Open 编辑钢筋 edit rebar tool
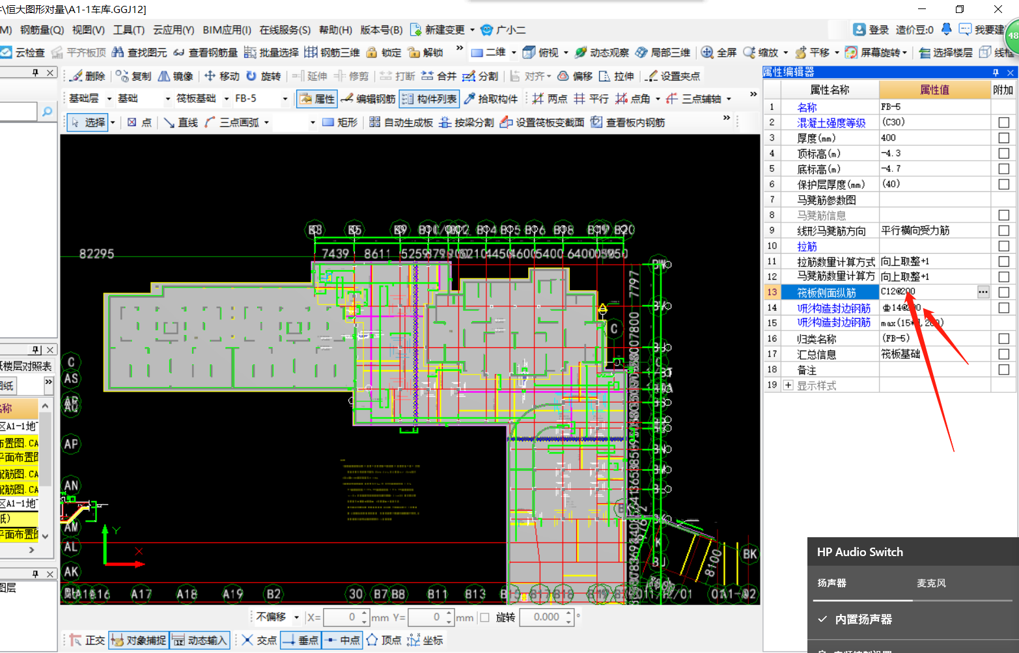This screenshot has width=1019, height=653. click(x=368, y=99)
